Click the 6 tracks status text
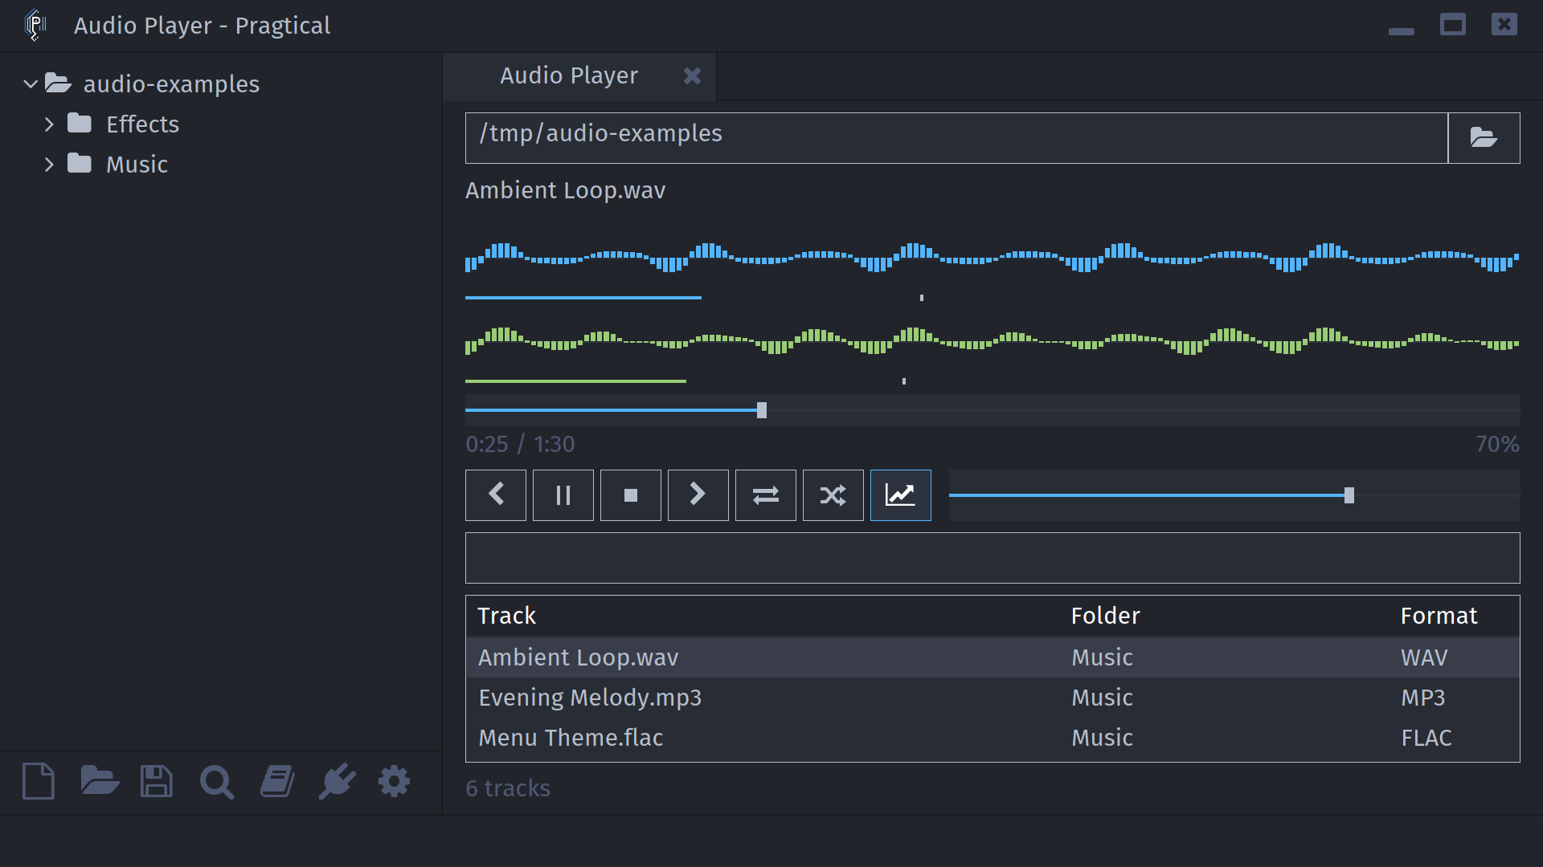 click(x=508, y=788)
